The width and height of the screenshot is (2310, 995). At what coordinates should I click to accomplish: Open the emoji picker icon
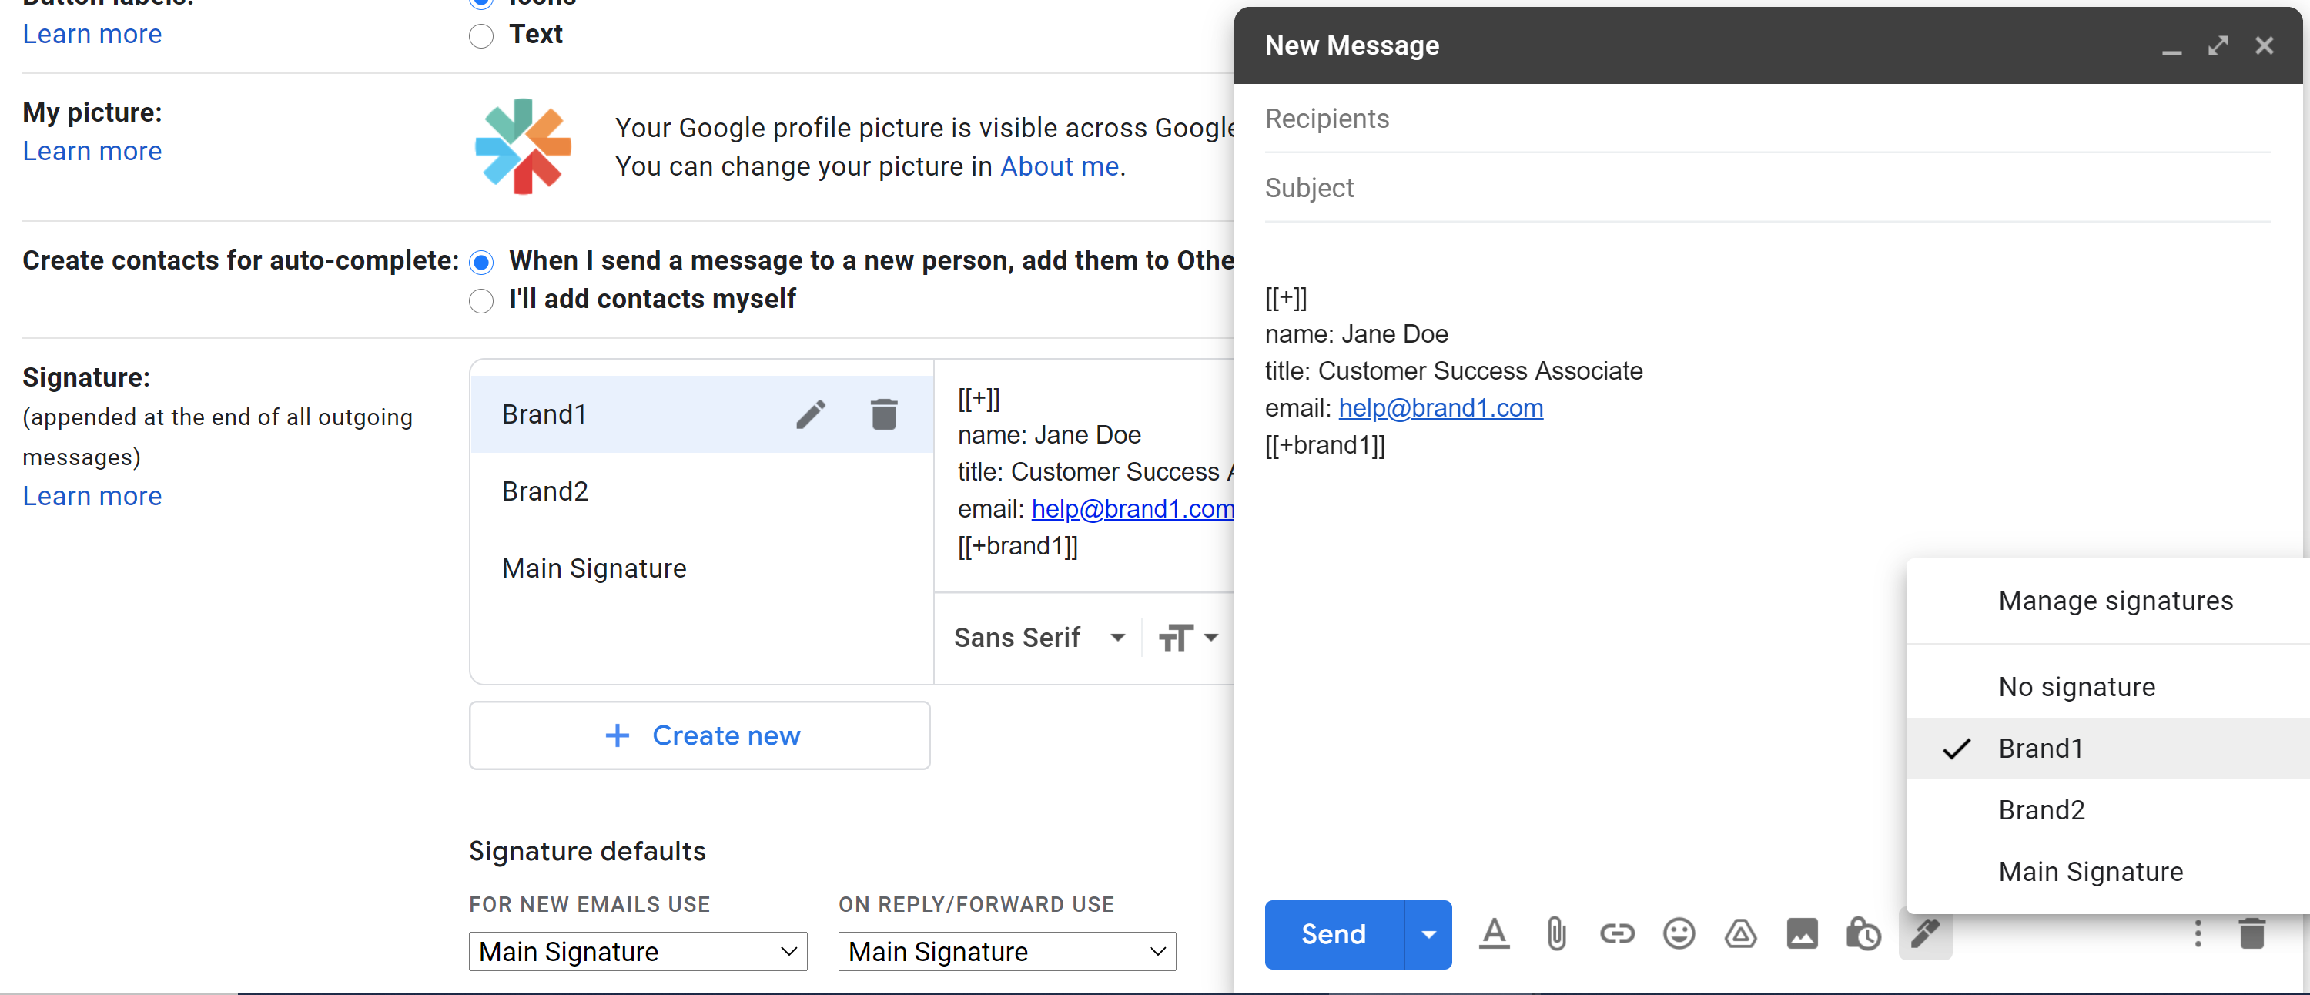(1679, 934)
